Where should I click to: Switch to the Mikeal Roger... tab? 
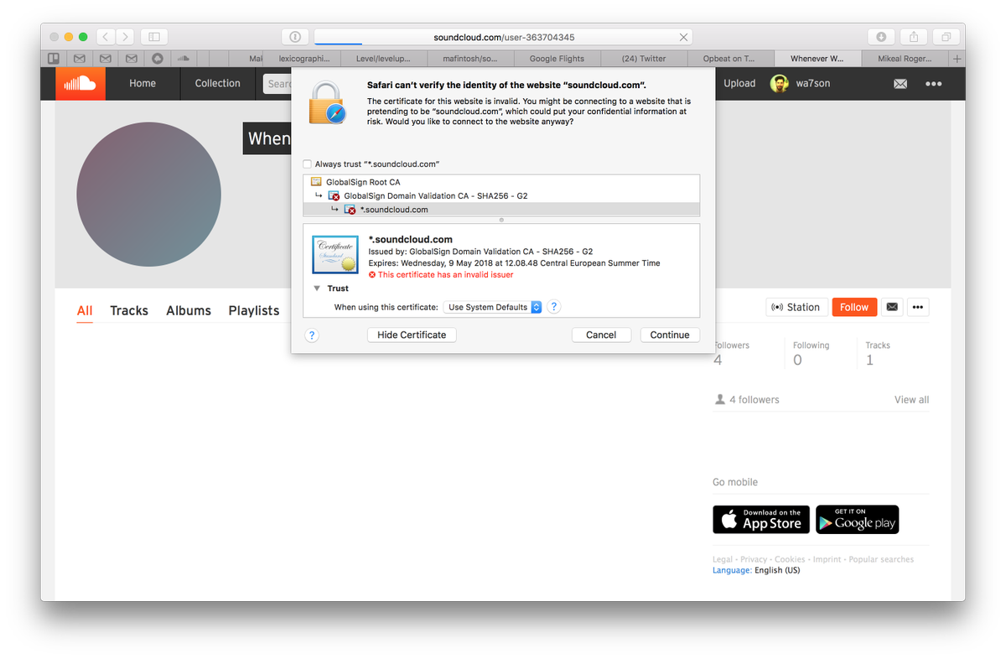click(x=905, y=59)
